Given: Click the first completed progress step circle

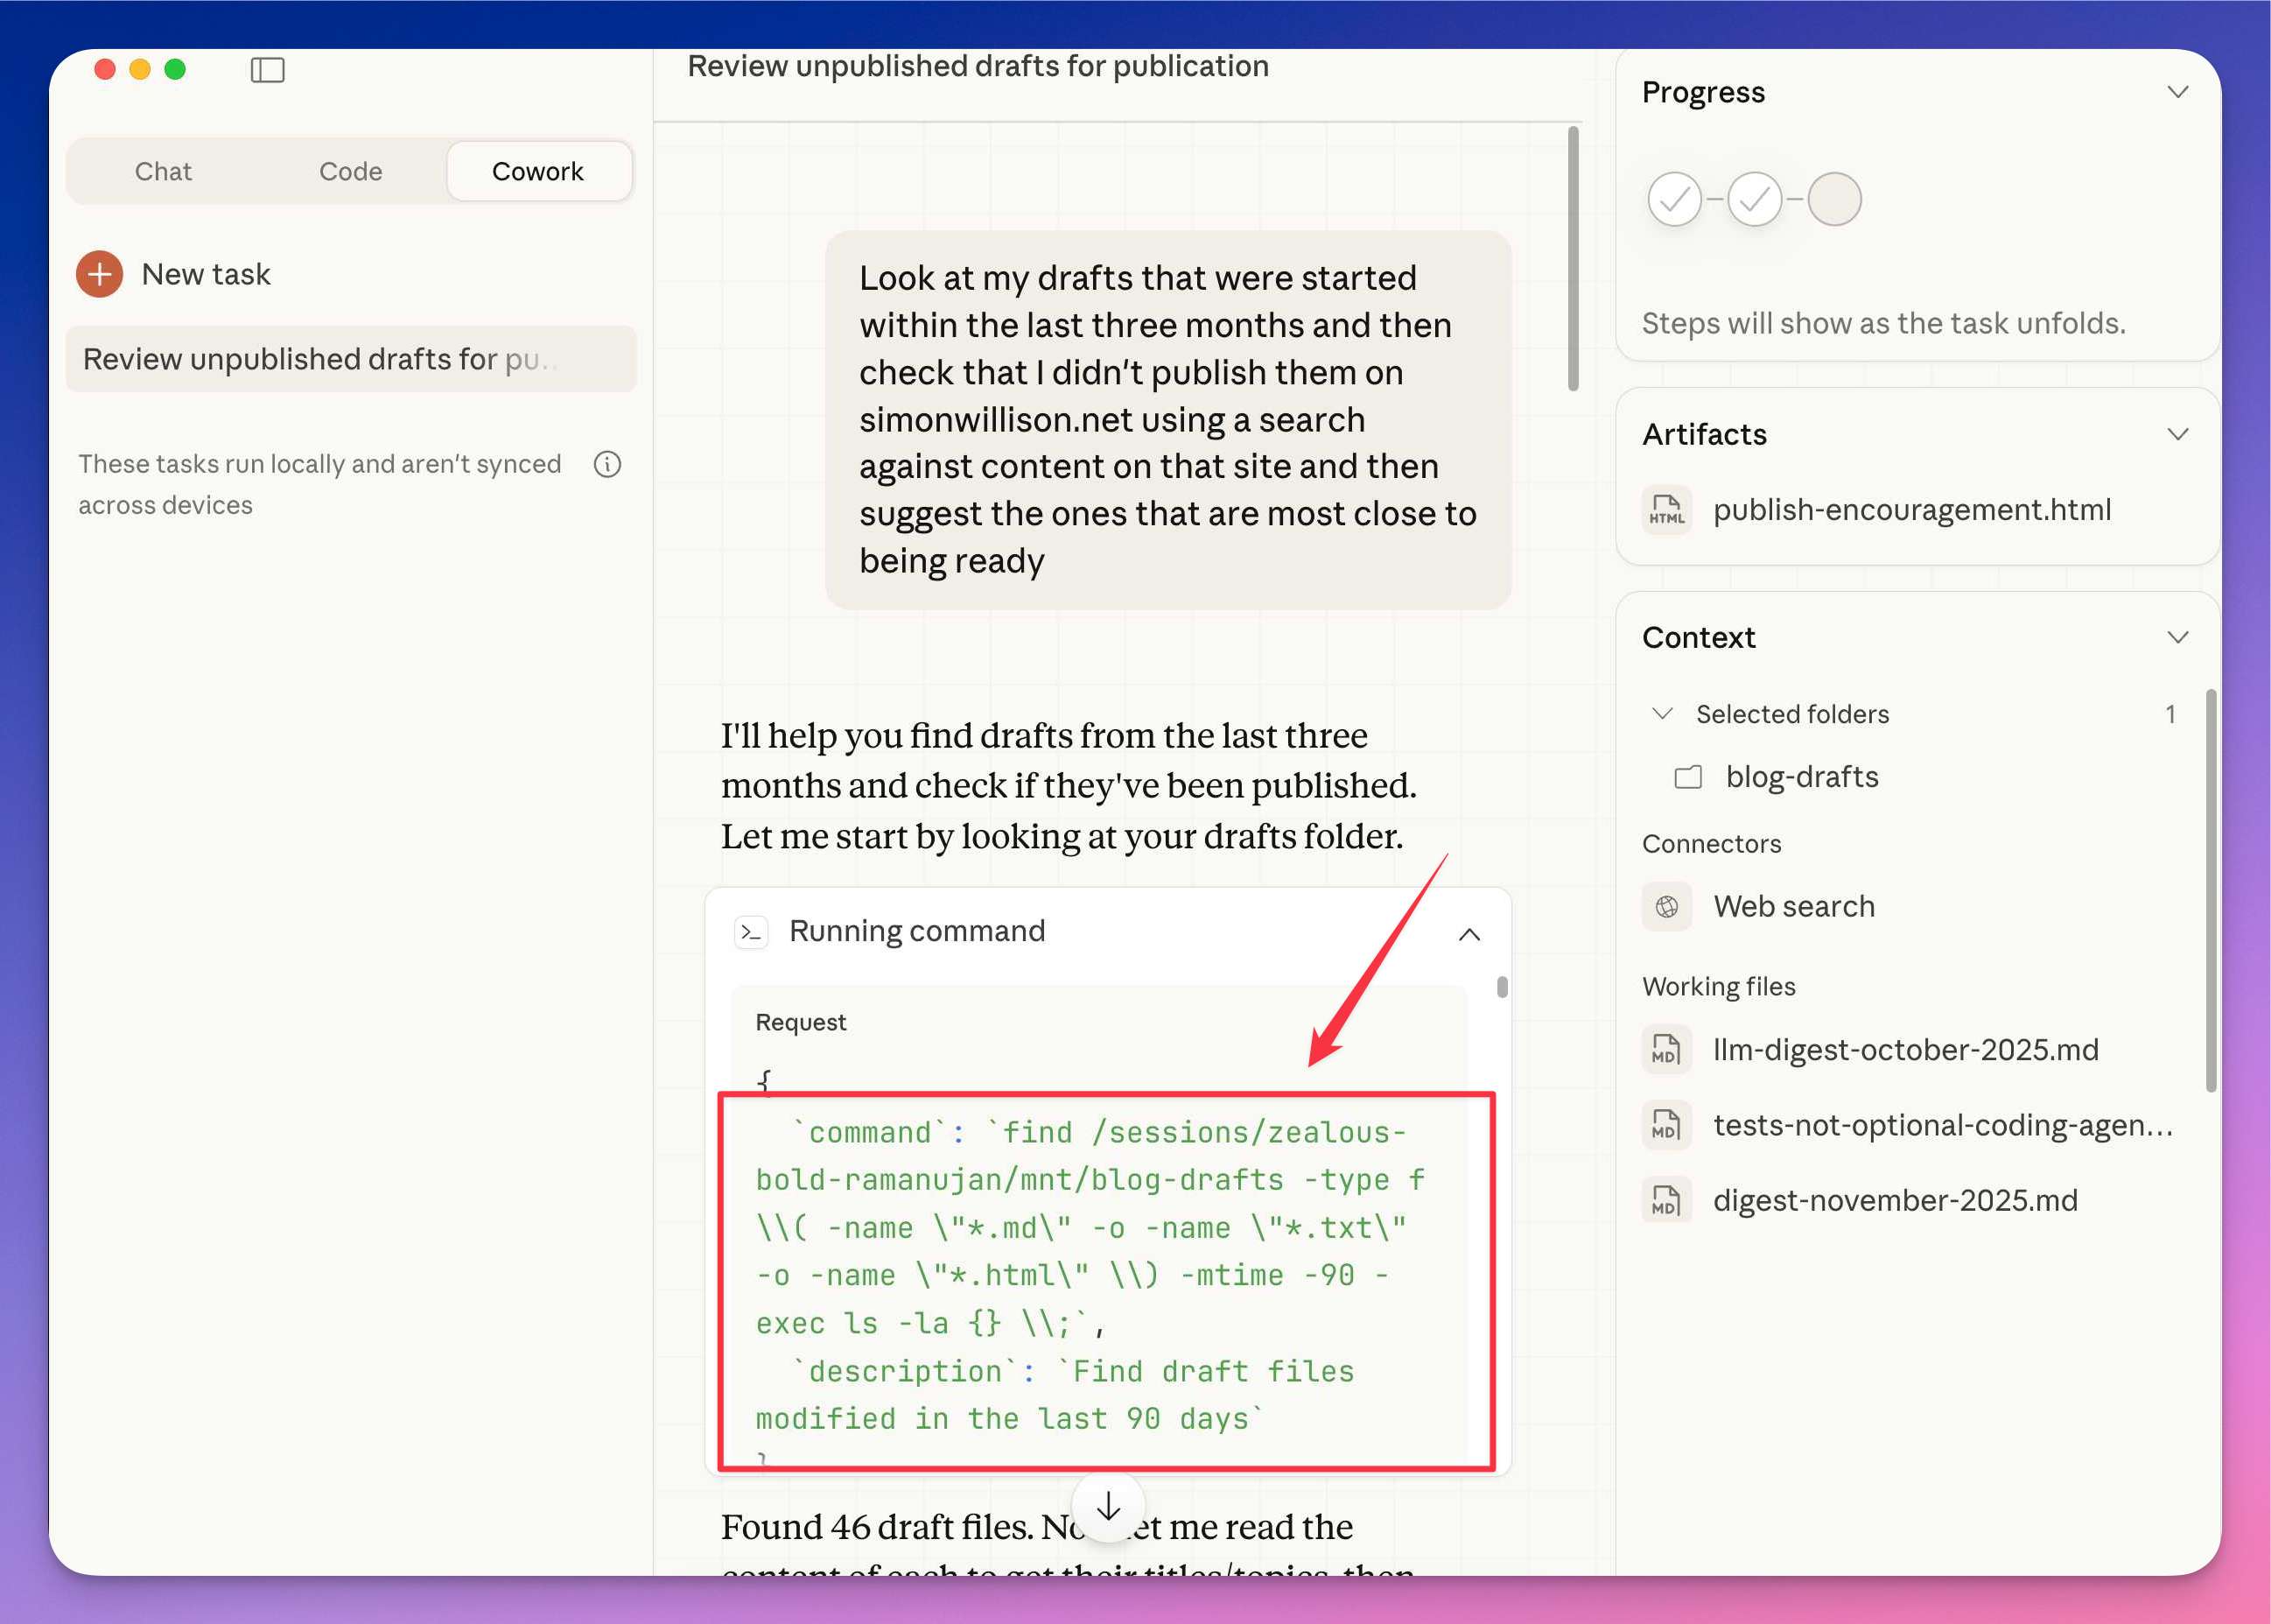Looking at the screenshot, I should [1674, 199].
